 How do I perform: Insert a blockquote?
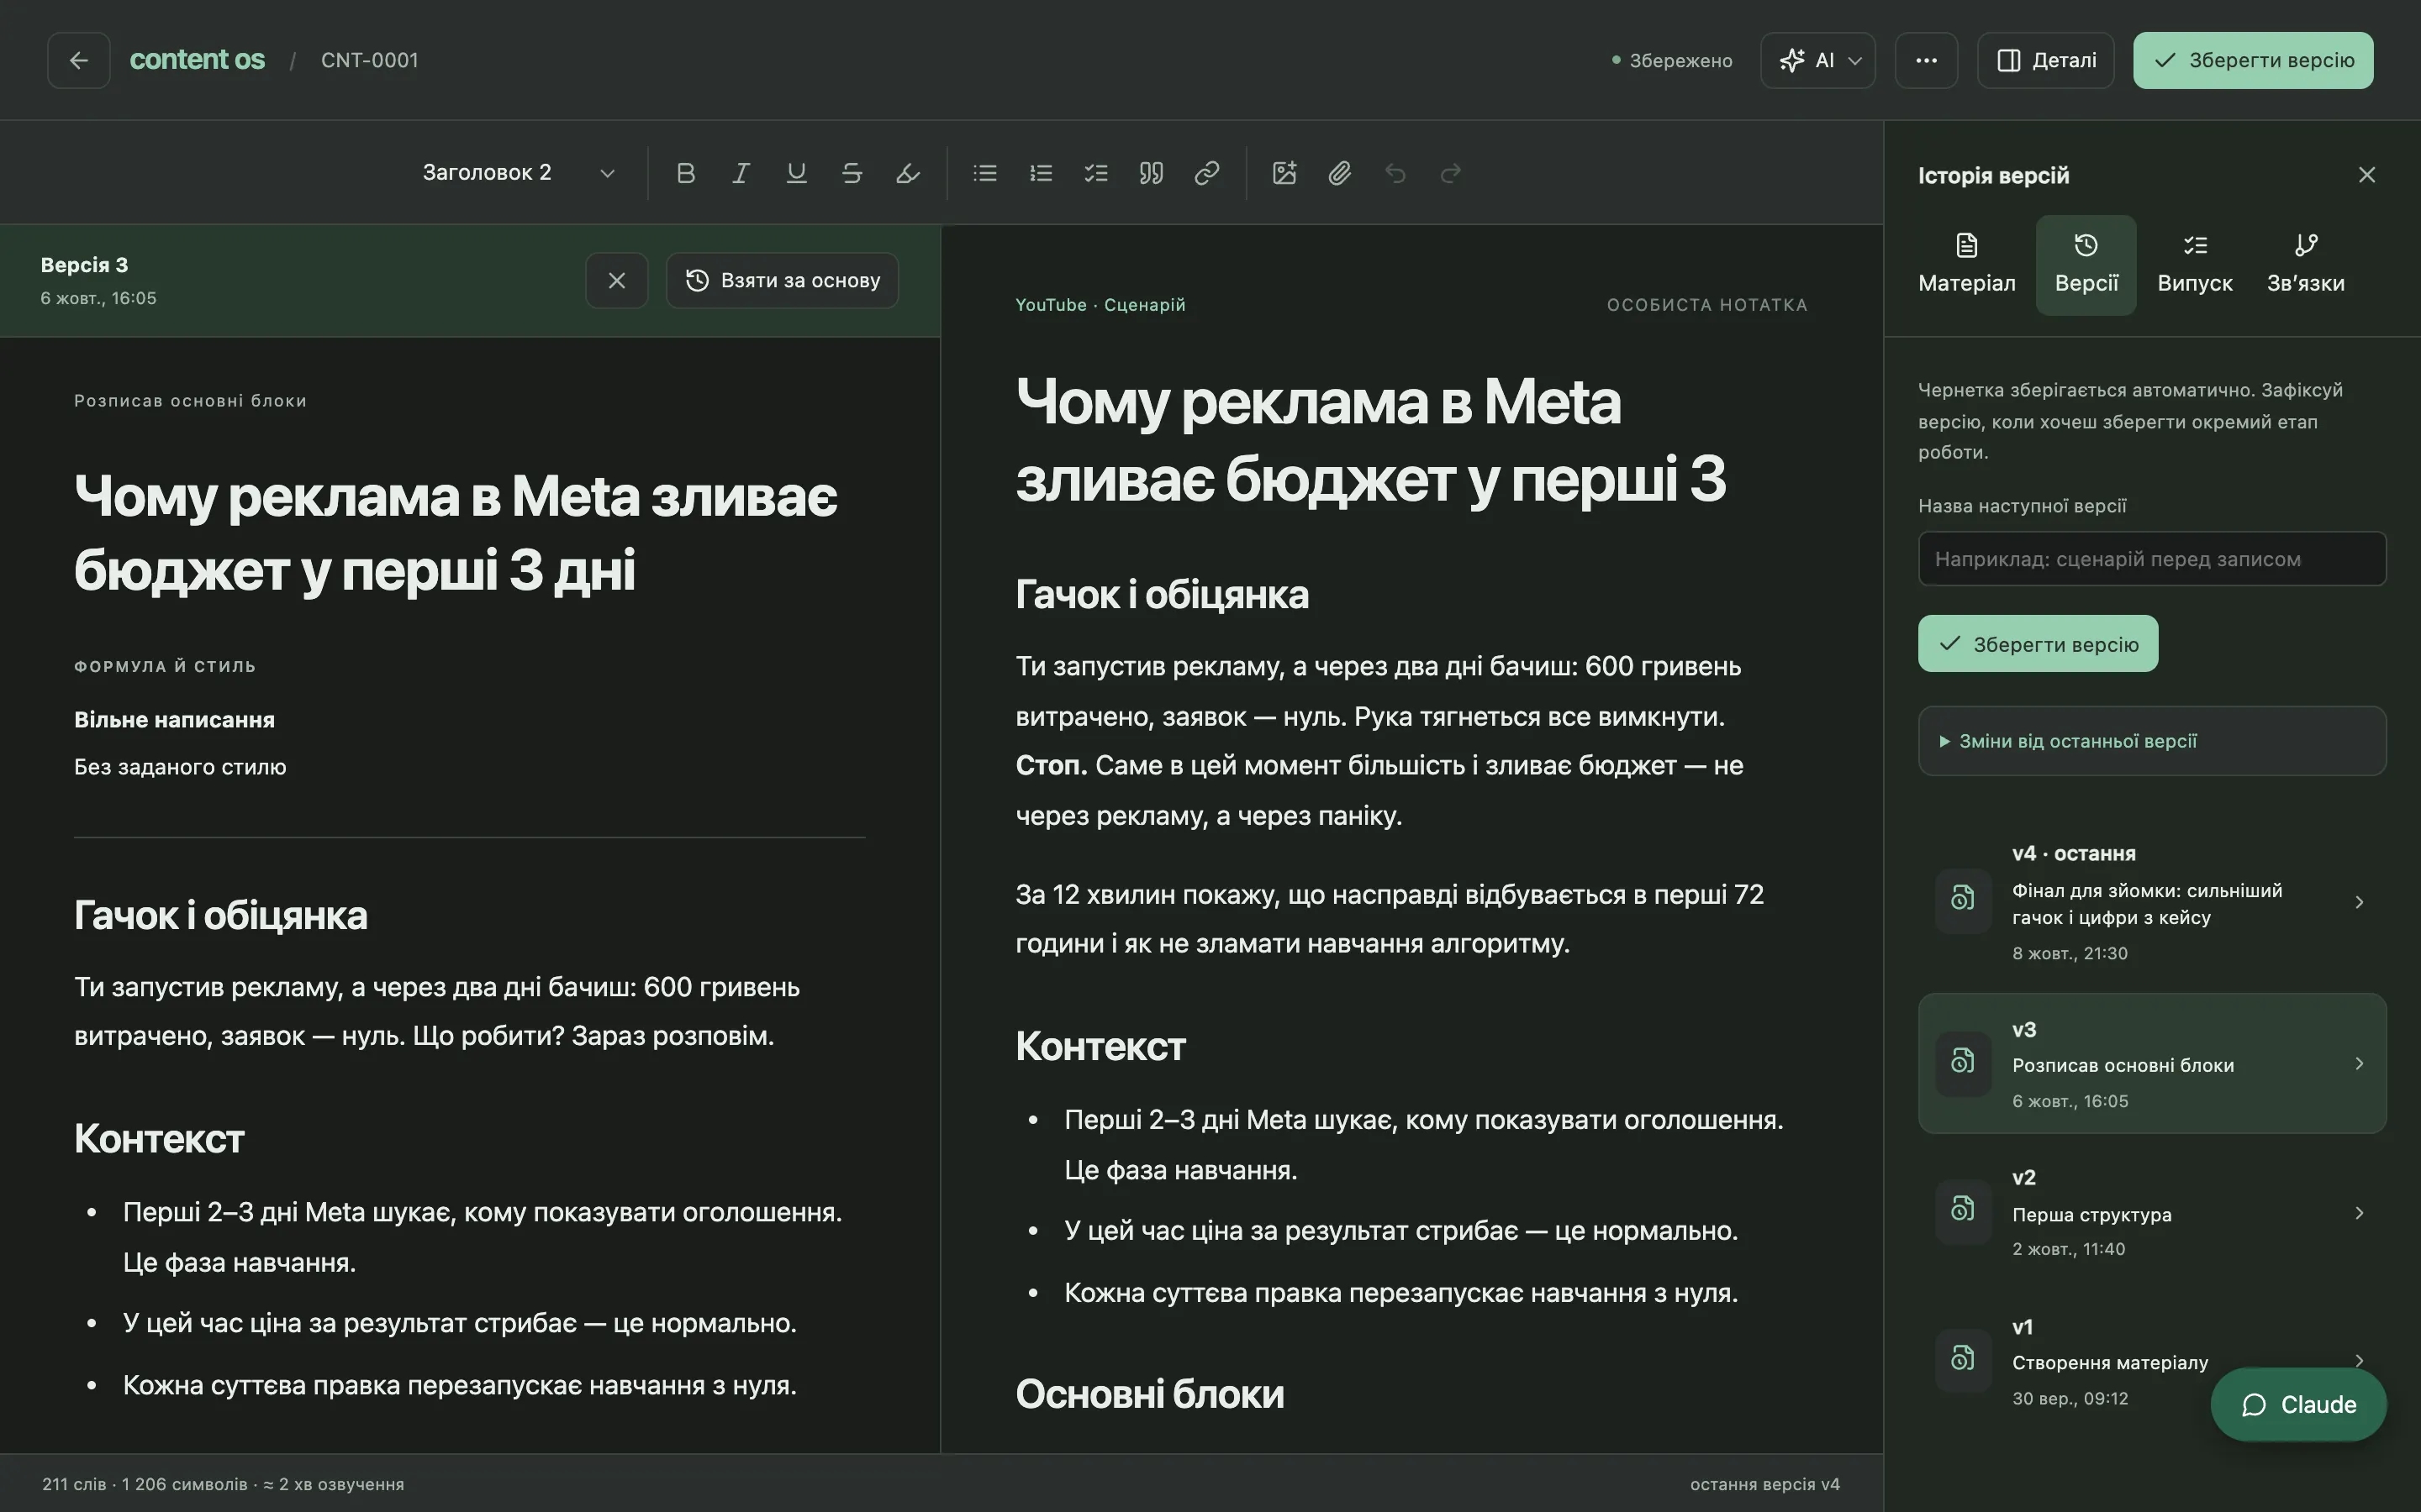(x=1152, y=173)
